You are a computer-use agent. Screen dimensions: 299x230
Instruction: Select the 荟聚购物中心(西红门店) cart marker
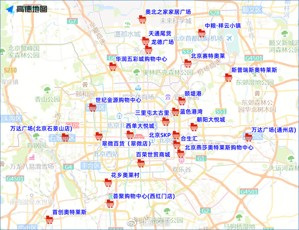click(x=110, y=203)
